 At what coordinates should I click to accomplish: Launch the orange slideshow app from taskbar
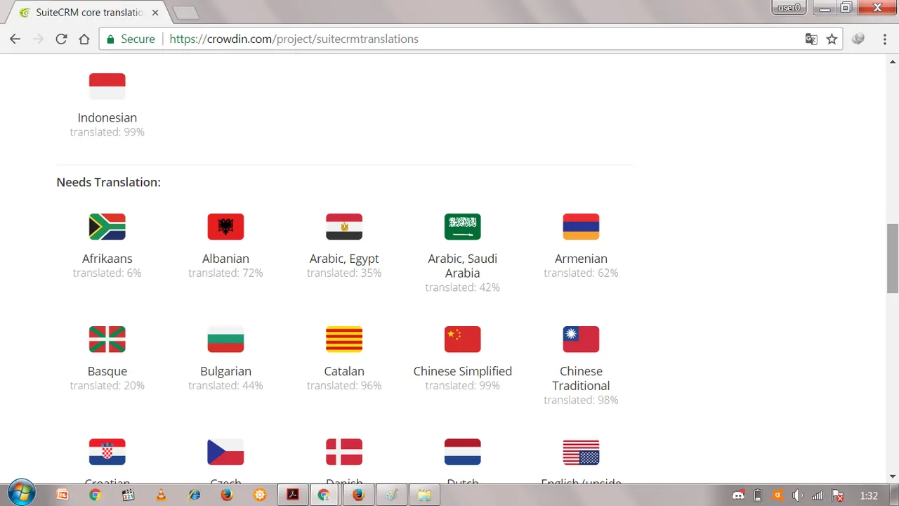click(x=63, y=495)
